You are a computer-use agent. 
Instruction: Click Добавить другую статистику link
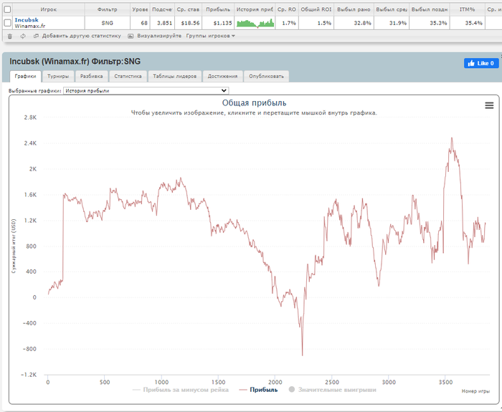(x=81, y=36)
